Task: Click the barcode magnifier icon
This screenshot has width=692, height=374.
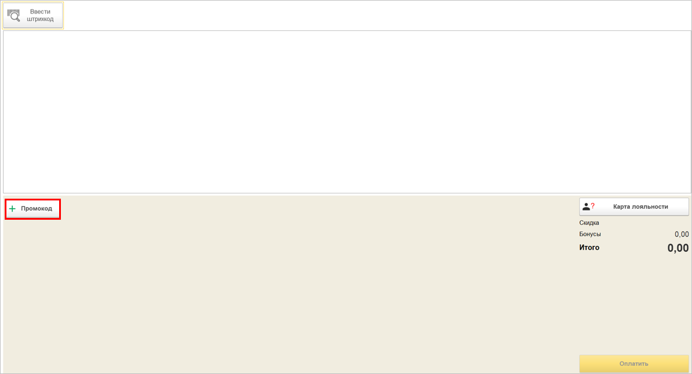Action: tap(13, 16)
